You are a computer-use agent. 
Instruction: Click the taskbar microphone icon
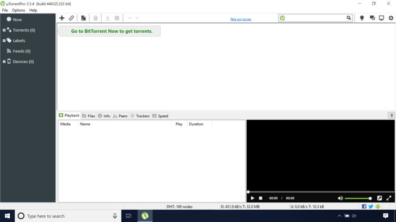click(x=115, y=216)
